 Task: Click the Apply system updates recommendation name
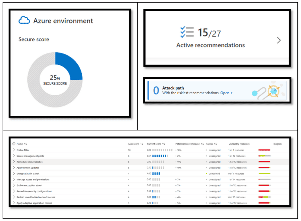point(28,168)
